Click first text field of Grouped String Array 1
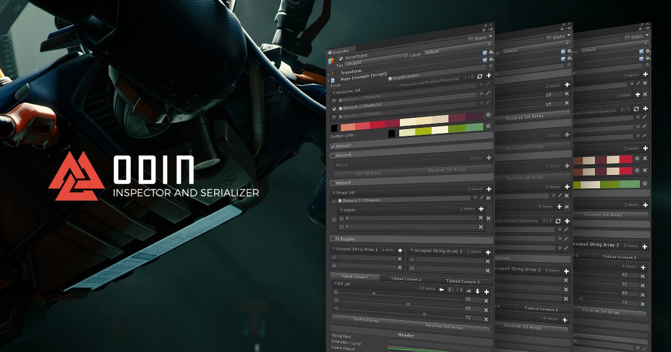671x352 pixels. (x=366, y=258)
